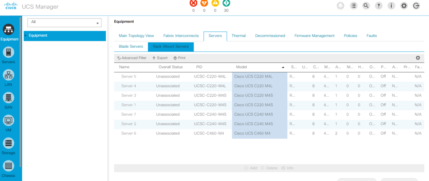The height and width of the screenshot is (181, 429).
Task: Sort by the PID column header
Action: (x=199, y=67)
